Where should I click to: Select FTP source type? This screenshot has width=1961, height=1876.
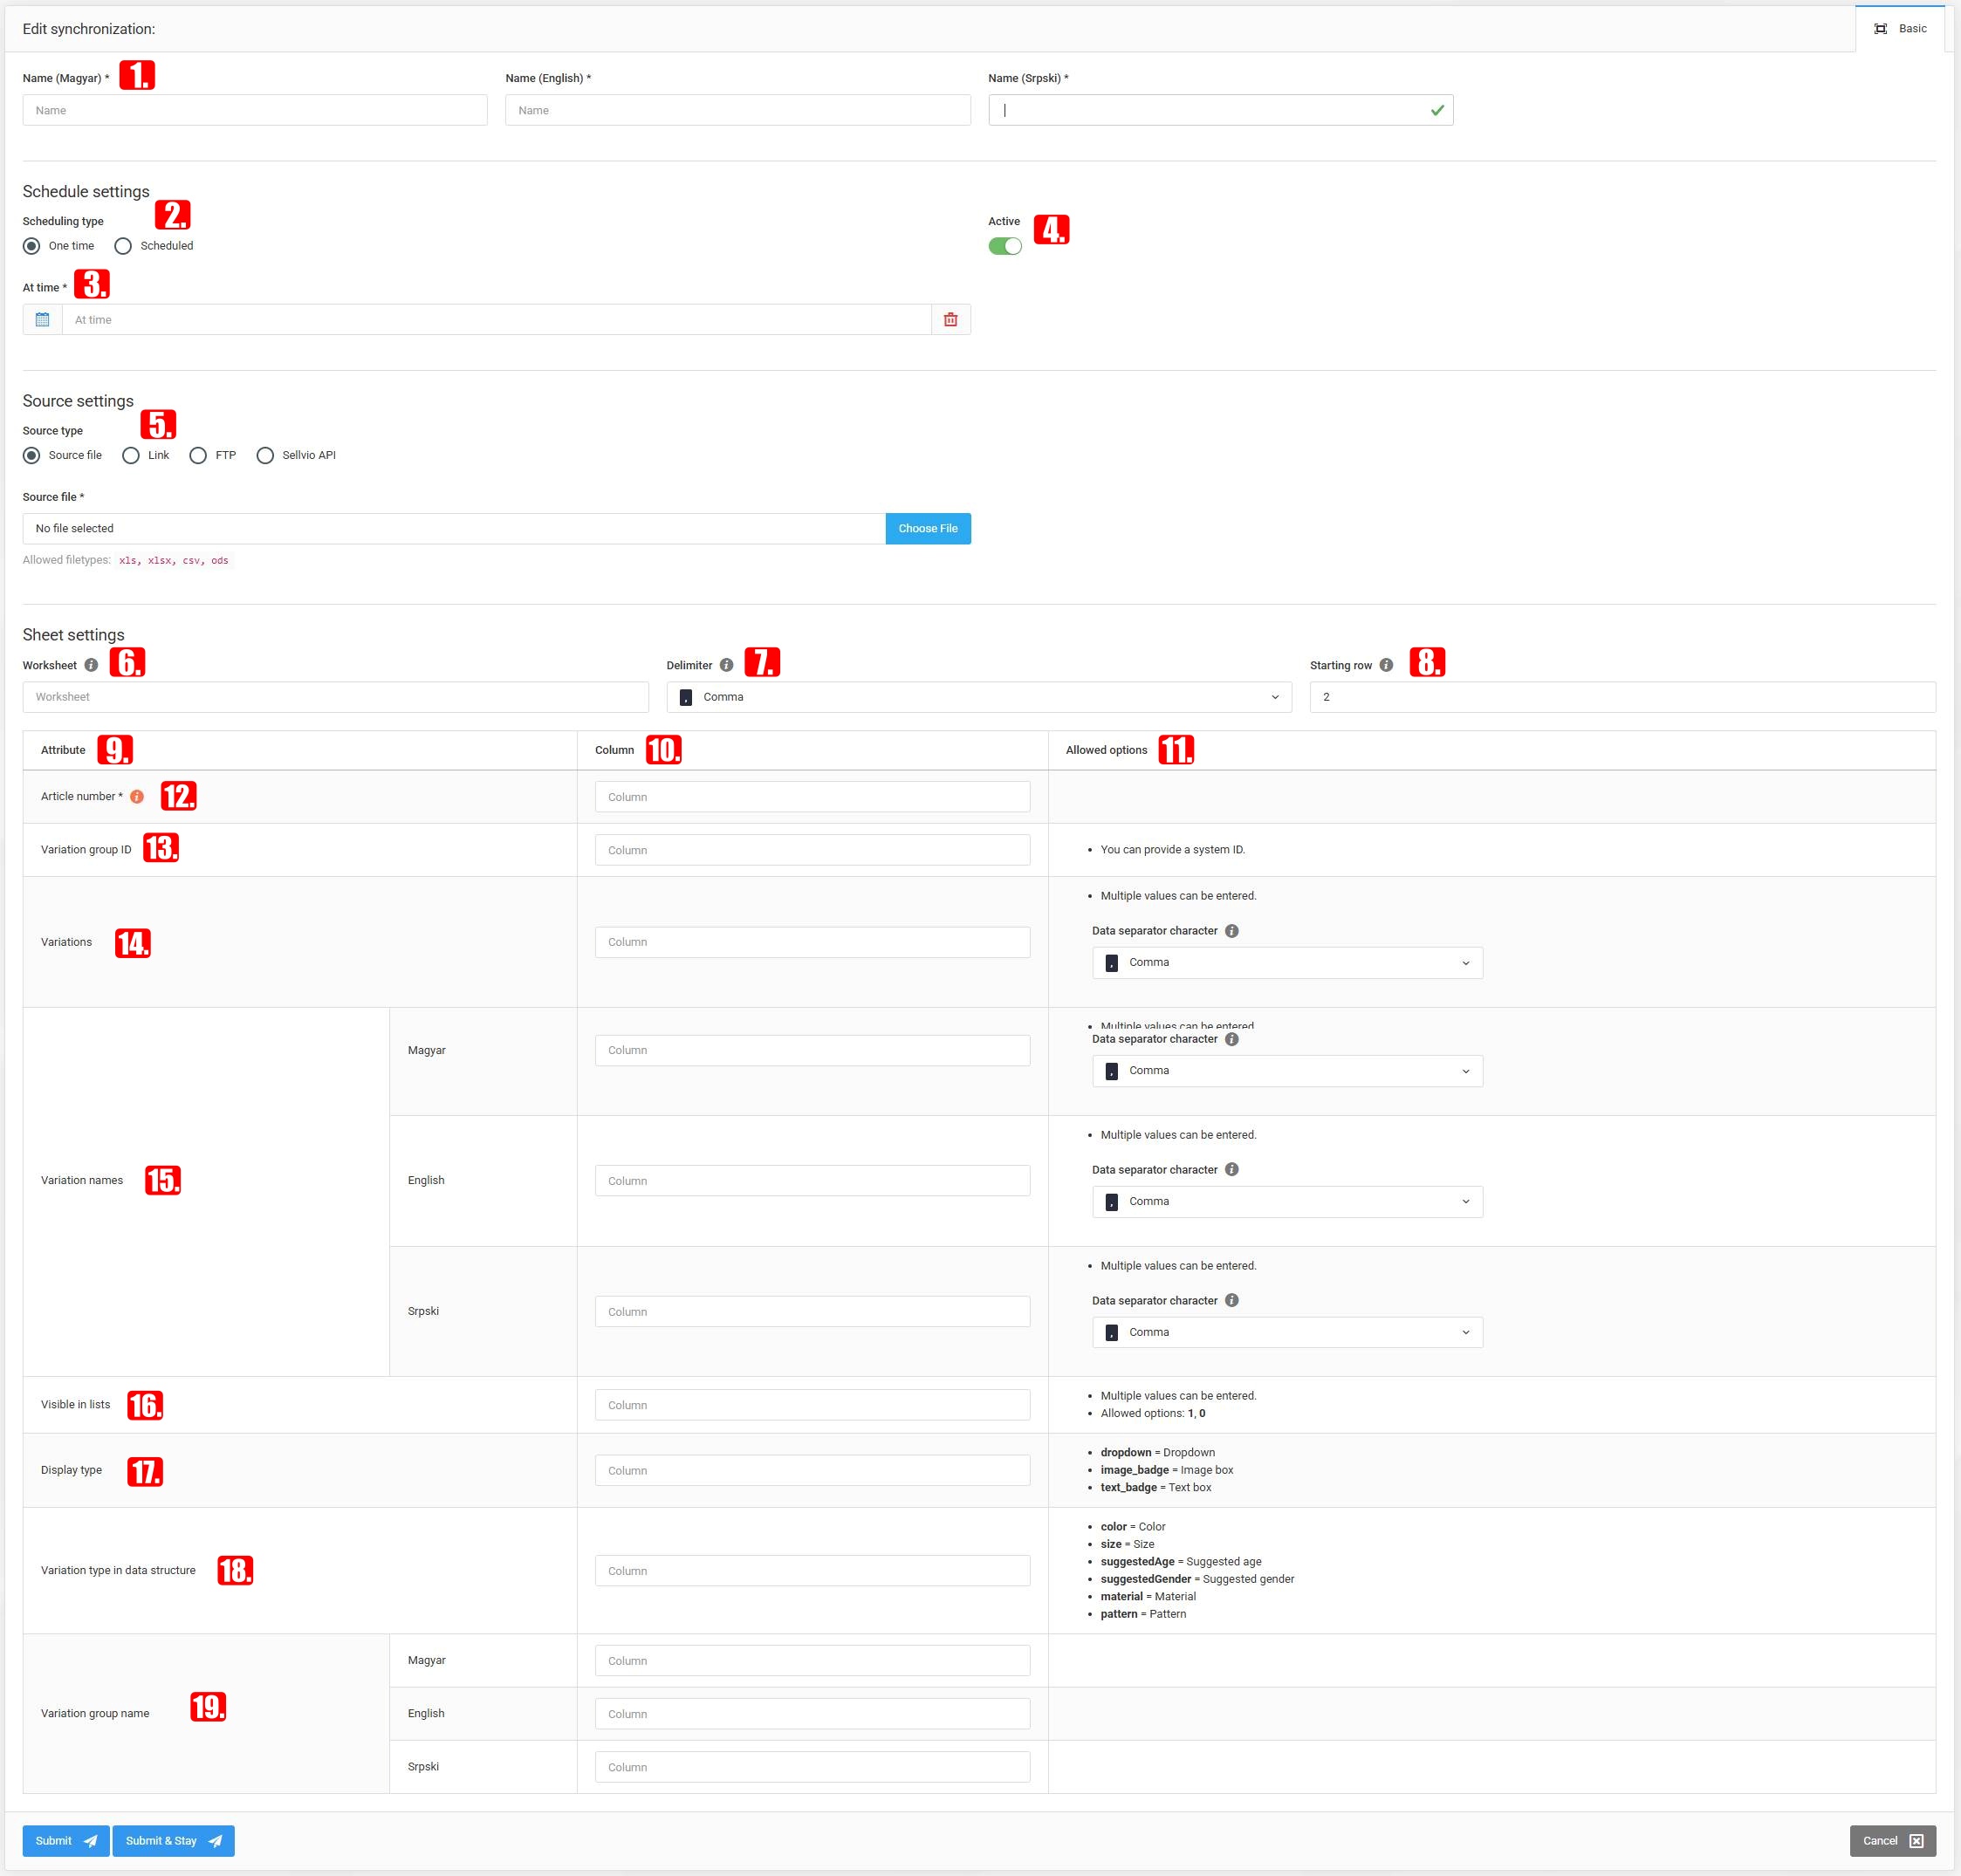tap(198, 456)
